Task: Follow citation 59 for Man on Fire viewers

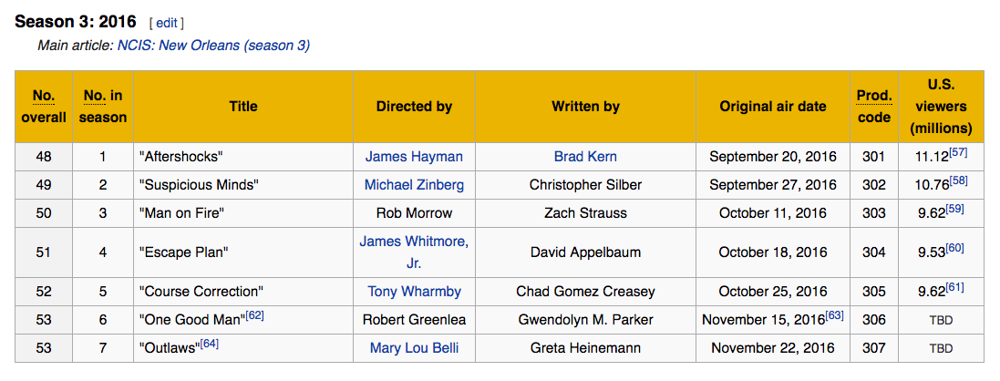Action: click(x=954, y=209)
